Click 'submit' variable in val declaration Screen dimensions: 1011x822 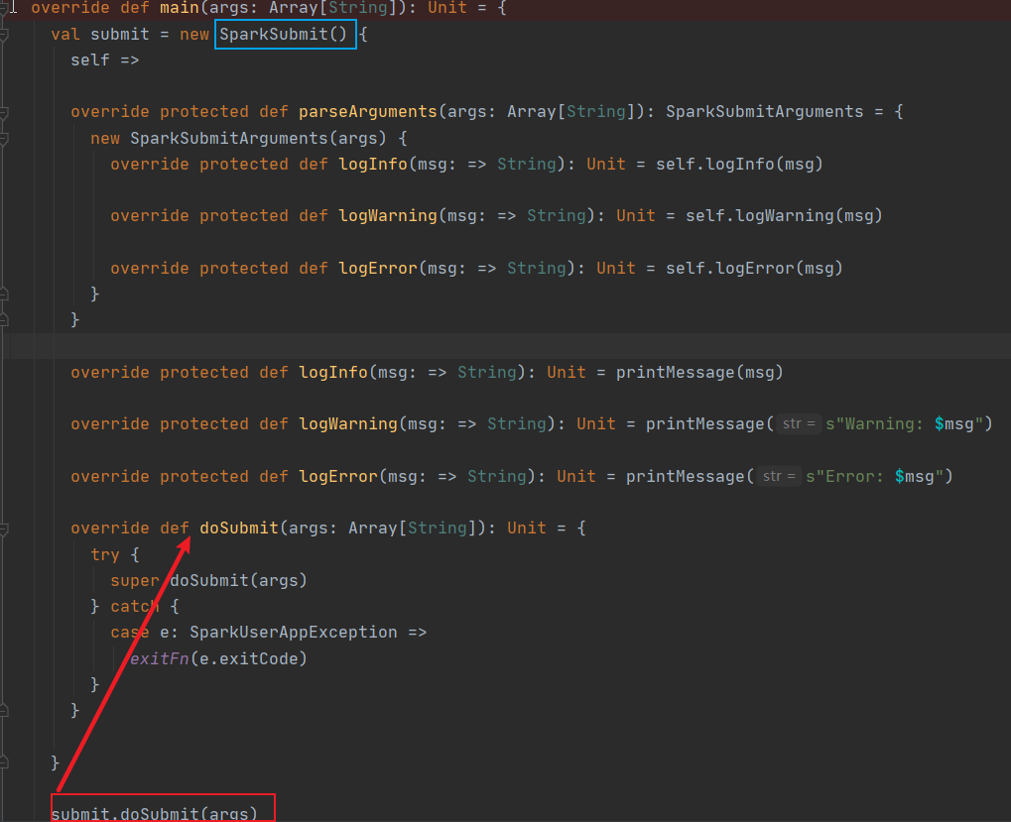click(120, 34)
